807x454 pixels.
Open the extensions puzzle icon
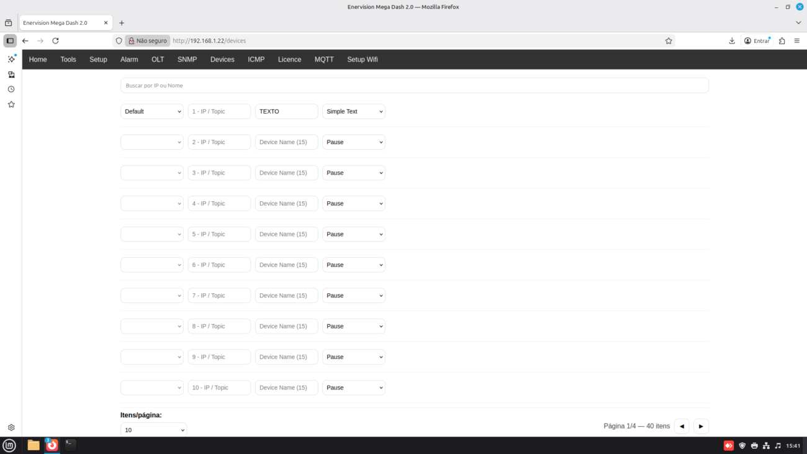(782, 41)
